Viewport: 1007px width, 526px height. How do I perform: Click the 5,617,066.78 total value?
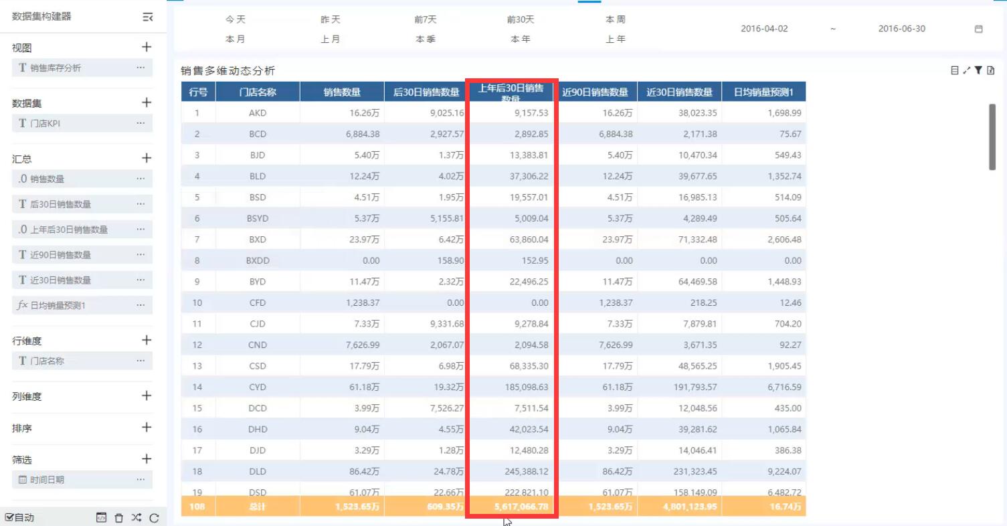pyautogui.click(x=521, y=507)
